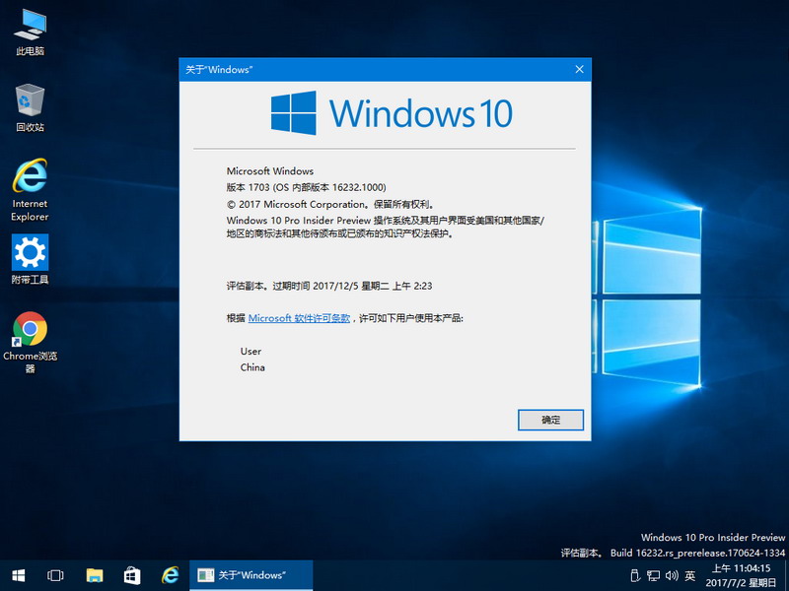
Task: Activate the 关于"Windows" taskbar button
Action: click(251, 575)
